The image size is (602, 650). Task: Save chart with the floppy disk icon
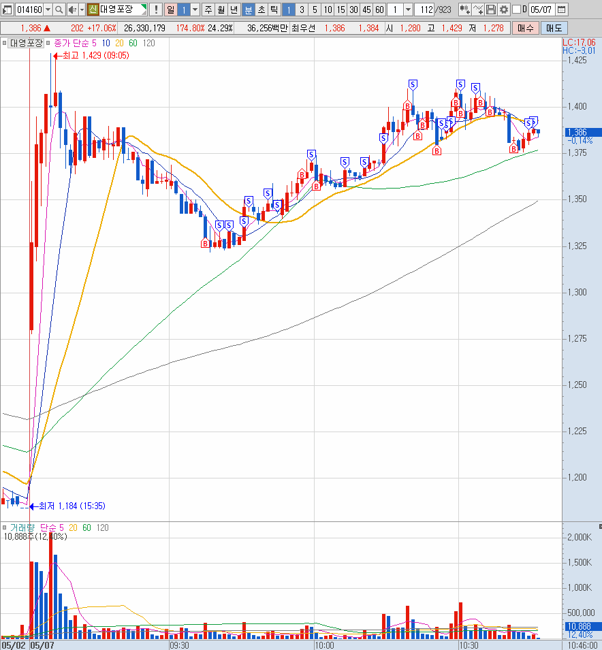[491, 10]
